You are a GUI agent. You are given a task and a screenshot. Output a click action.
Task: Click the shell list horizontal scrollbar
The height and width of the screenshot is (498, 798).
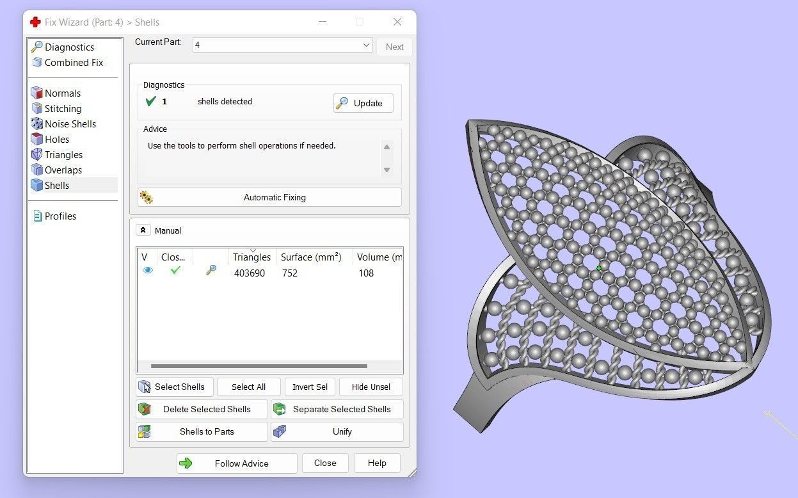(259, 366)
